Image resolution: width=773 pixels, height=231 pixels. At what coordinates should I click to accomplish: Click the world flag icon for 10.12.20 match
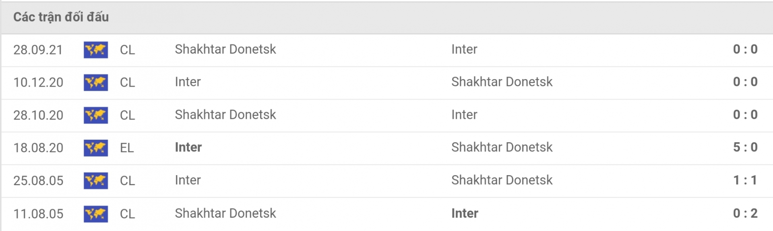[96, 82]
